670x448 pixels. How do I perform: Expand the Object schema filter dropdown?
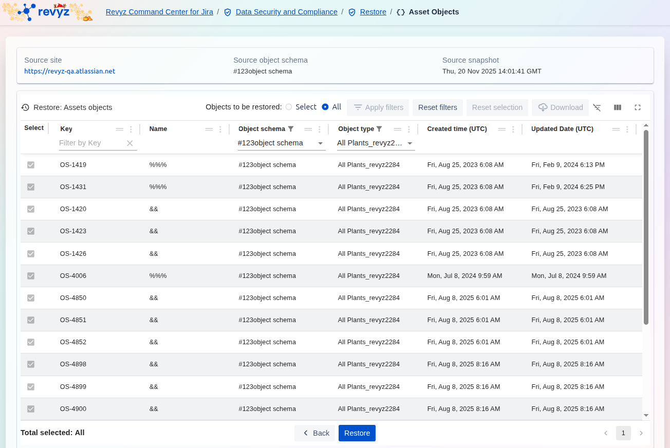click(320, 143)
